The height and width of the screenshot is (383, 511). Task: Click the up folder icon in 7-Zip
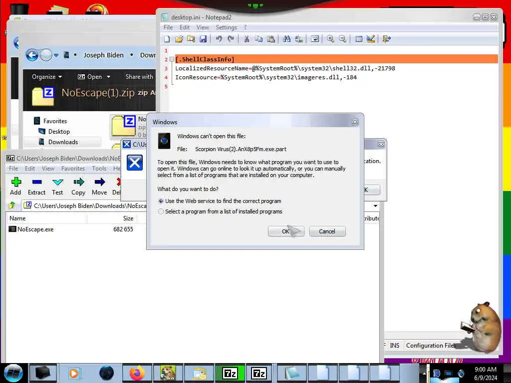click(12, 205)
